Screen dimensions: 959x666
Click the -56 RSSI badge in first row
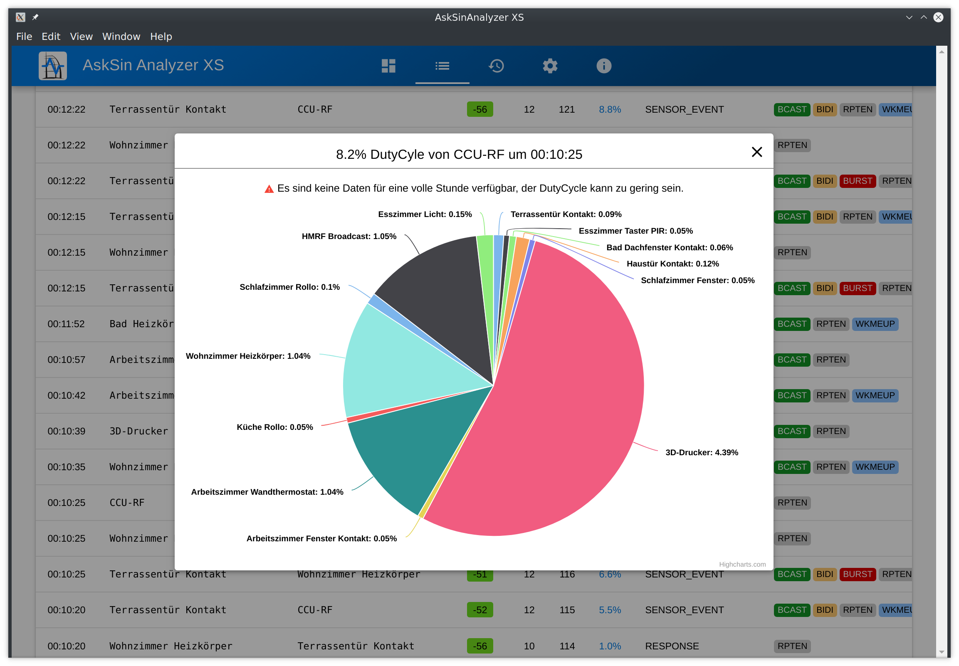click(x=479, y=109)
